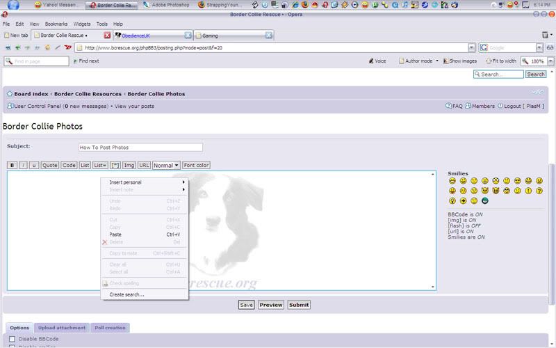Click the Voice microphone button

pyautogui.click(x=377, y=61)
